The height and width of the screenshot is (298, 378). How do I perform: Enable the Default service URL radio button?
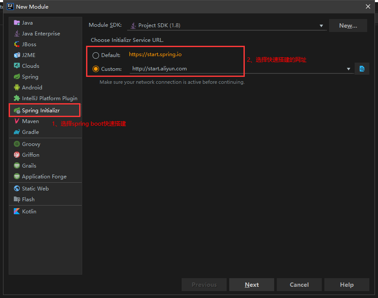[x=96, y=55]
